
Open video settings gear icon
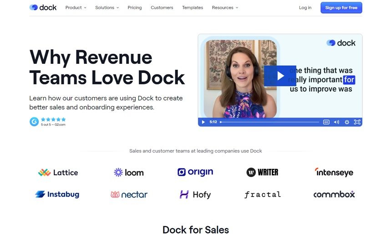click(347, 122)
